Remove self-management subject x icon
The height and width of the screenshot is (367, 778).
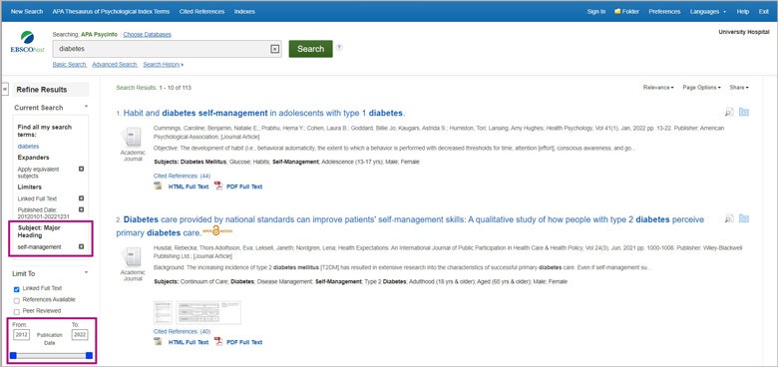pyautogui.click(x=82, y=246)
